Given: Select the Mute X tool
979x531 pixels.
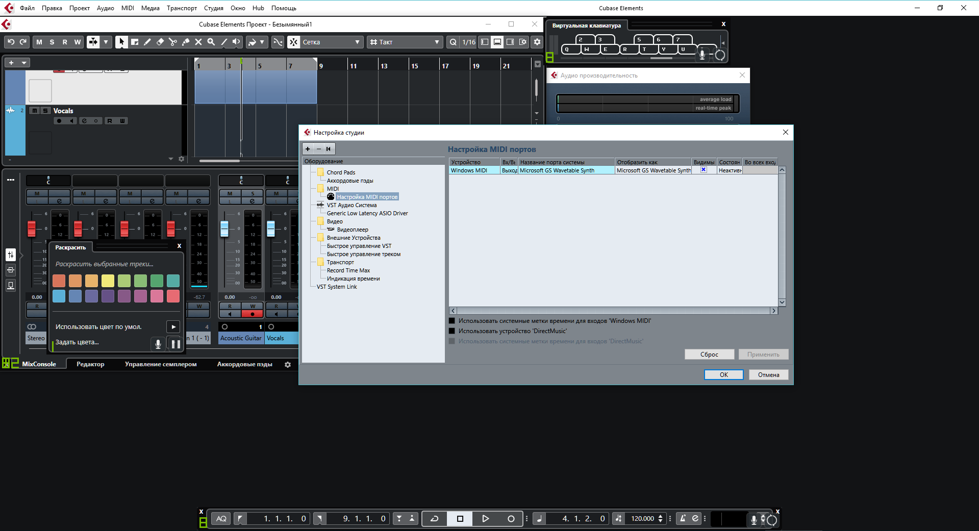Looking at the screenshot, I should click(198, 42).
